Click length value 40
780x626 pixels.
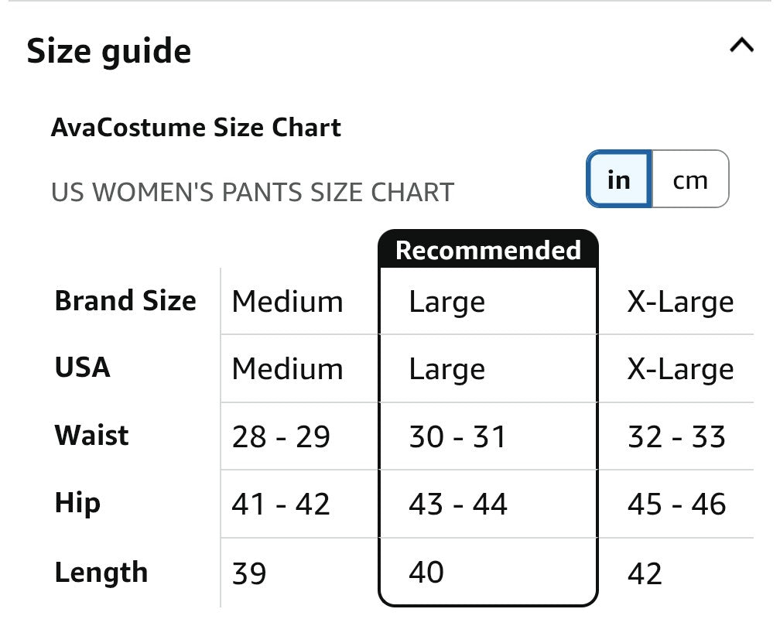tap(426, 573)
